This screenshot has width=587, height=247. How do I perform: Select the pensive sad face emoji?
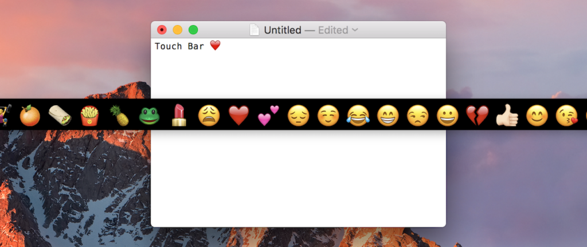tap(298, 115)
